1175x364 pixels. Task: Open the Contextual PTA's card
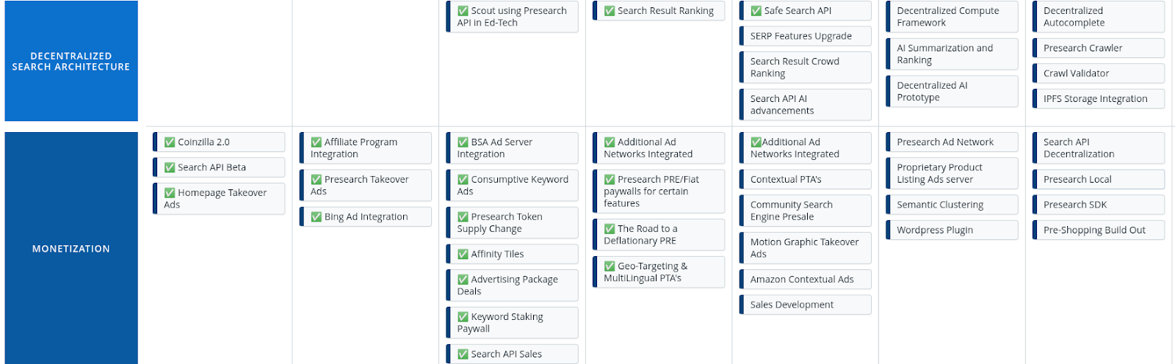point(806,179)
